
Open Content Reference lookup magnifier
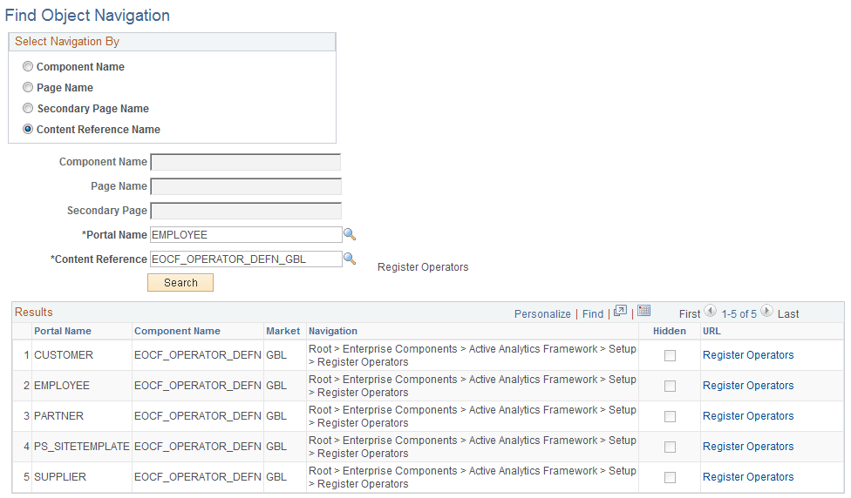click(x=350, y=259)
